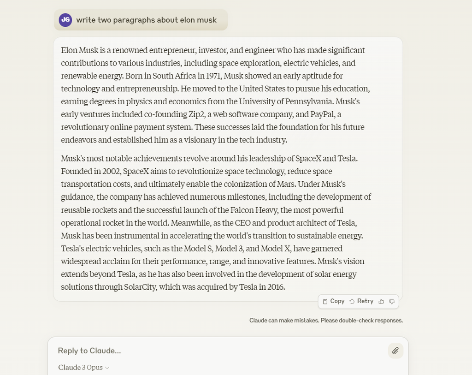The height and width of the screenshot is (375, 472).
Task: Click the JG user avatar
Action: coord(65,20)
